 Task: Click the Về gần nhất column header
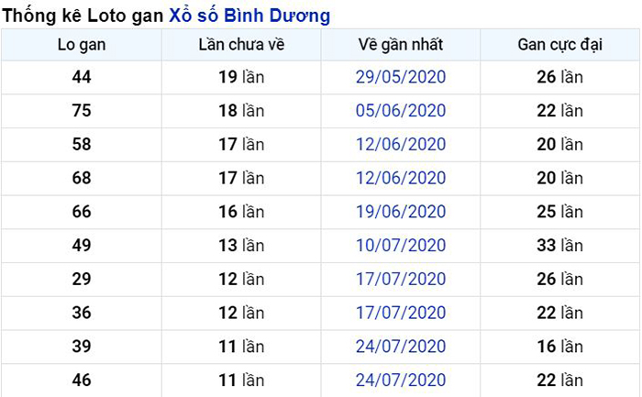click(x=401, y=45)
